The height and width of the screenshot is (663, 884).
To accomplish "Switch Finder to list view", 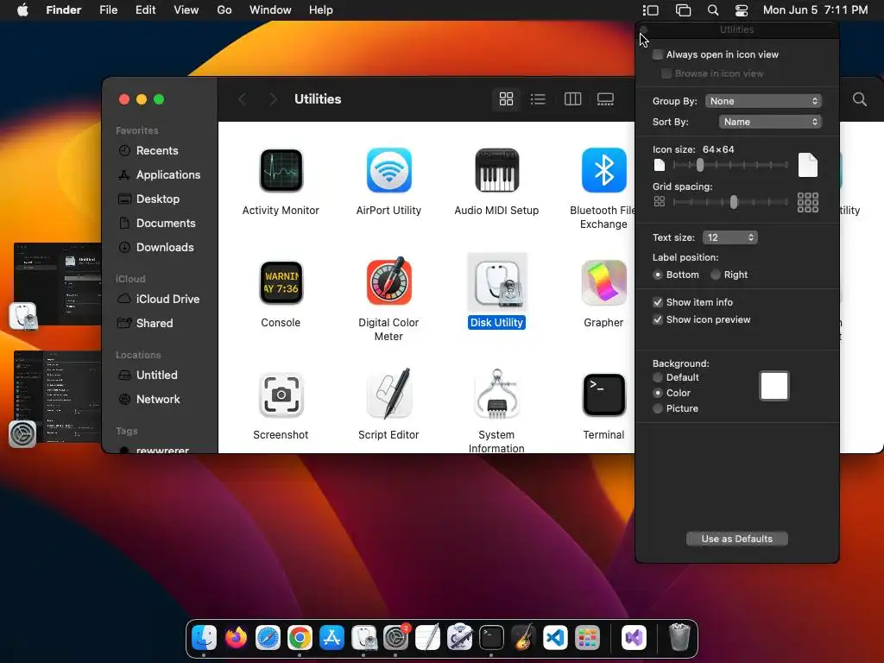I will point(538,99).
